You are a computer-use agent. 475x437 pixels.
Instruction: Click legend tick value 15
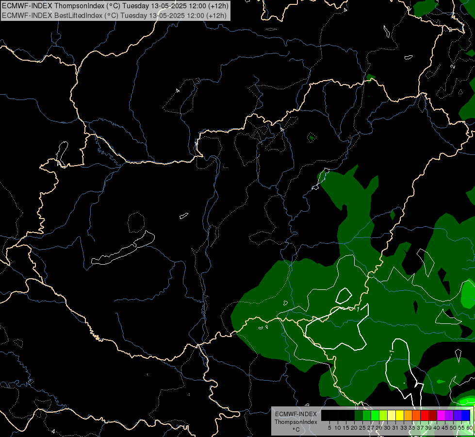click(346, 428)
